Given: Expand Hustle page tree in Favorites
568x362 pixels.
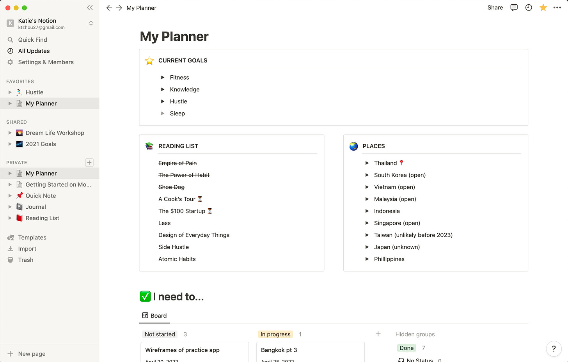Looking at the screenshot, I should (10, 92).
